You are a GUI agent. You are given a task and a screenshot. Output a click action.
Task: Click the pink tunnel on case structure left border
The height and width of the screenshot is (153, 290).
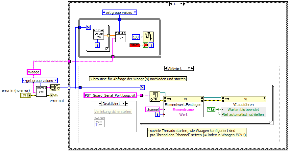[69, 61]
